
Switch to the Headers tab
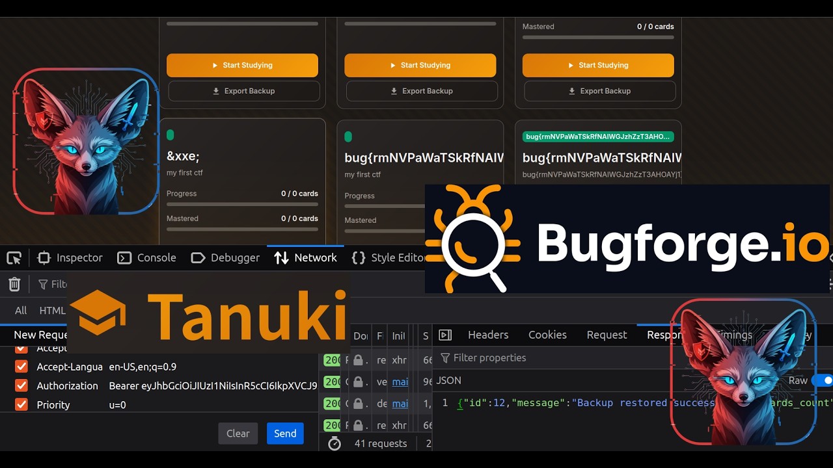[x=488, y=335]
